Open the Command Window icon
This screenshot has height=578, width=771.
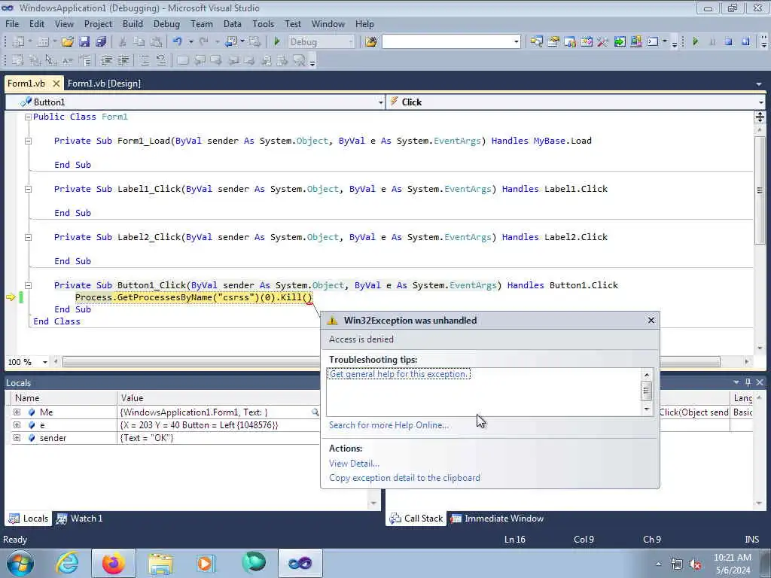pyautogui.click(x=653, y=42)
